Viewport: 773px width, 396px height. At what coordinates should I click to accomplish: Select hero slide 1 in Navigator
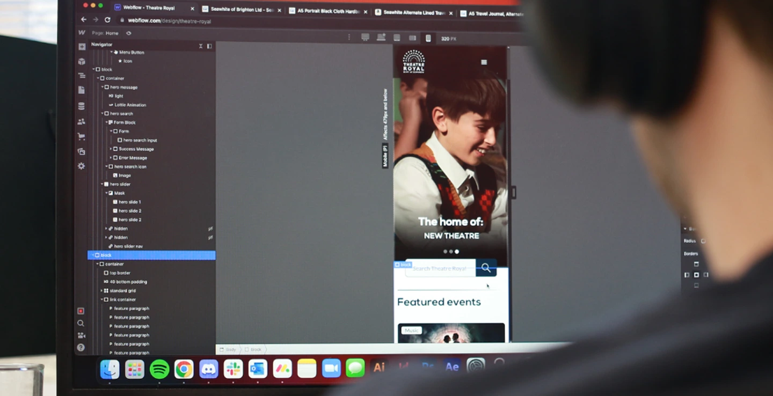click(x=127, y=202)
